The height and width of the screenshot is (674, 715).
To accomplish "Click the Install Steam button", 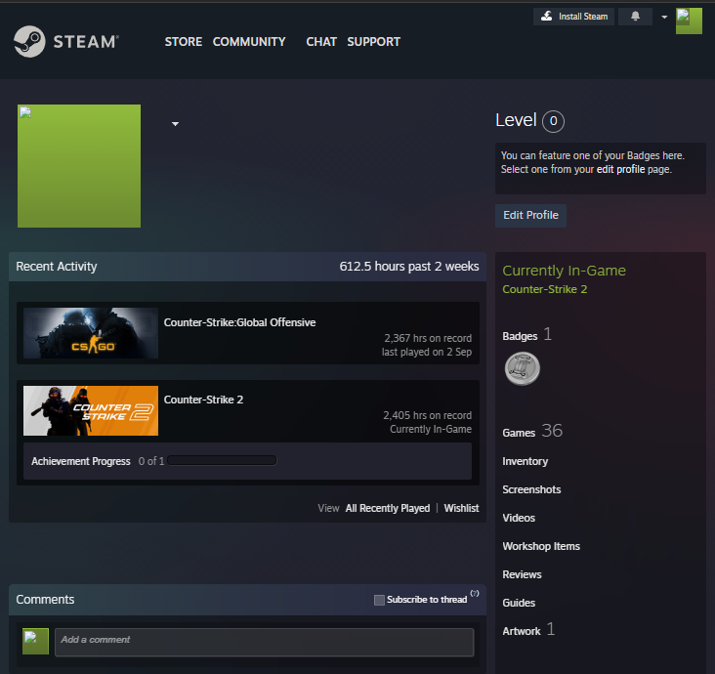I will click(x=573, y=17).
